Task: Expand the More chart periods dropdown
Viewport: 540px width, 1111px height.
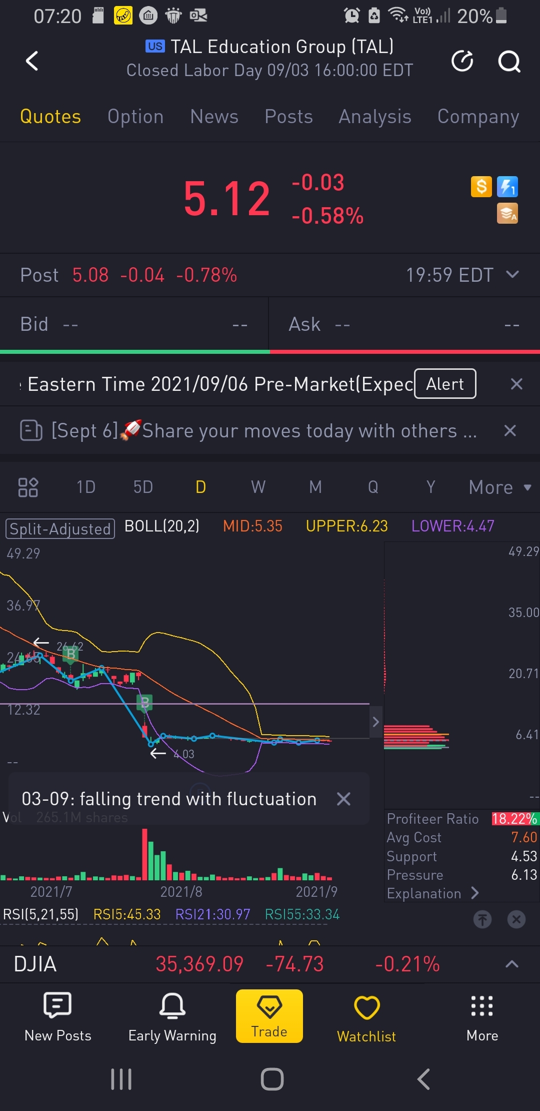Action: [x=500, y=487]
